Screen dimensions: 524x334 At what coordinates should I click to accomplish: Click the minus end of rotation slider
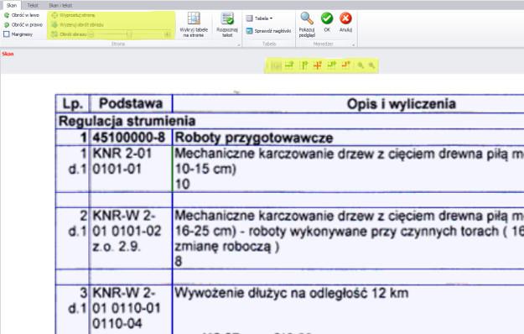coord(91,34)
